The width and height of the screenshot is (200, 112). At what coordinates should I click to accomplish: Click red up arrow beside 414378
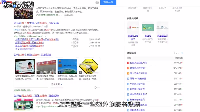coord(182,68)
